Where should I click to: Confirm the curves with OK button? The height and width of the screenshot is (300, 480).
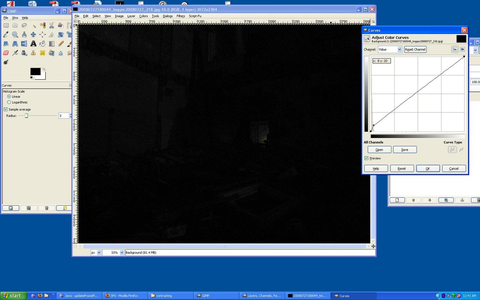[427, 169]
